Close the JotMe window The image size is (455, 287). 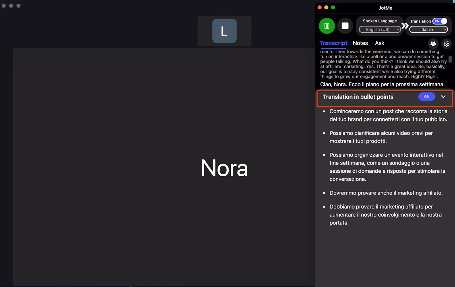(x=320, y=8)
